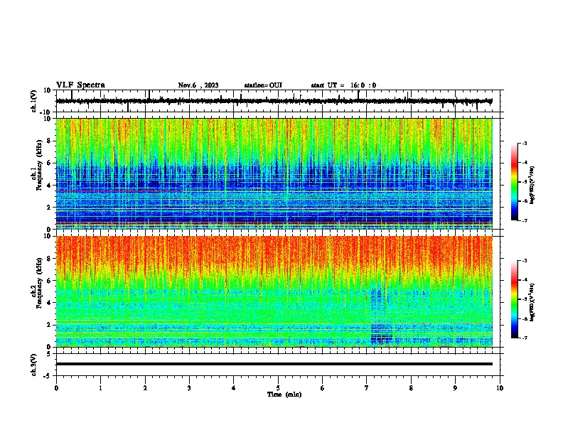Select the "Time (min)" axis label

click(284, 394)
